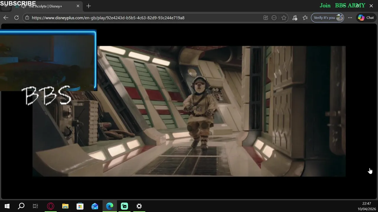This screenshot has height=212, width=378.
Task: Mute the Acolyte tab audio icon
Action: (23, 6)
